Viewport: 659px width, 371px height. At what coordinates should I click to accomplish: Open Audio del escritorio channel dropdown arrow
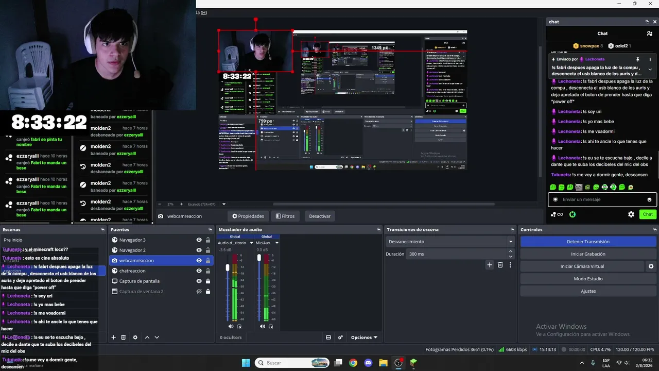(x=251, y=243)
